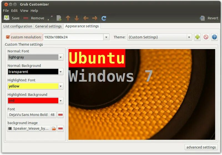Screen dimensions: 222x155
Task: Click the Ubuntu entry in preview
Action: 97,58
